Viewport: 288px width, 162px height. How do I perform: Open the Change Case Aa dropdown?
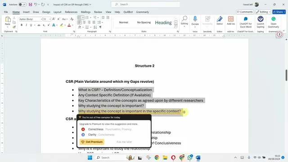coord(65,19)
